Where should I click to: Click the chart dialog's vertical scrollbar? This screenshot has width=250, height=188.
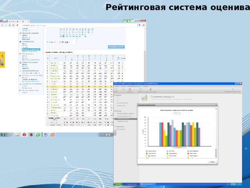pyautogui.click(x=216, y=133)
